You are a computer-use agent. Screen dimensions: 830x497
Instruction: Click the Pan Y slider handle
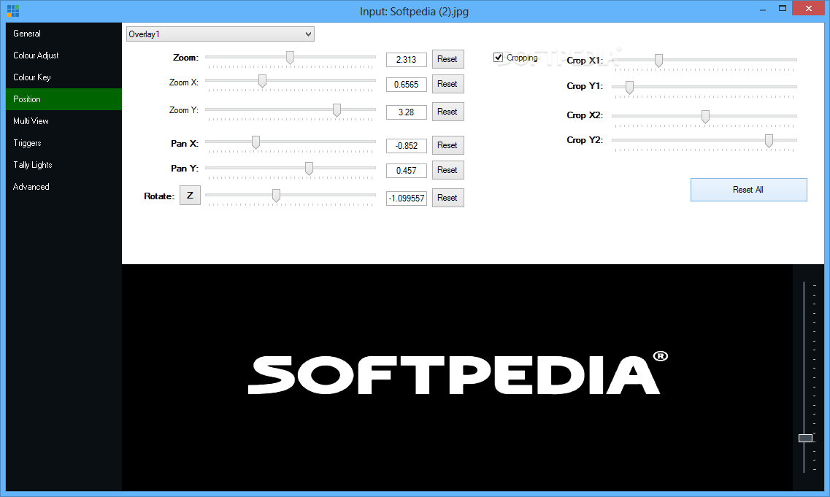pos(309,169)
